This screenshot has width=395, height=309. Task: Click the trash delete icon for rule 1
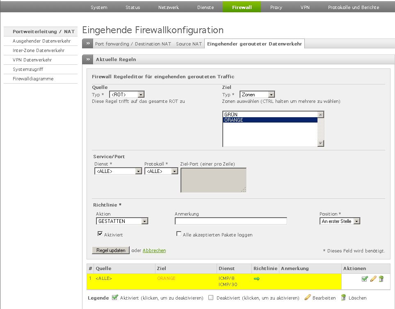point(381,279)
